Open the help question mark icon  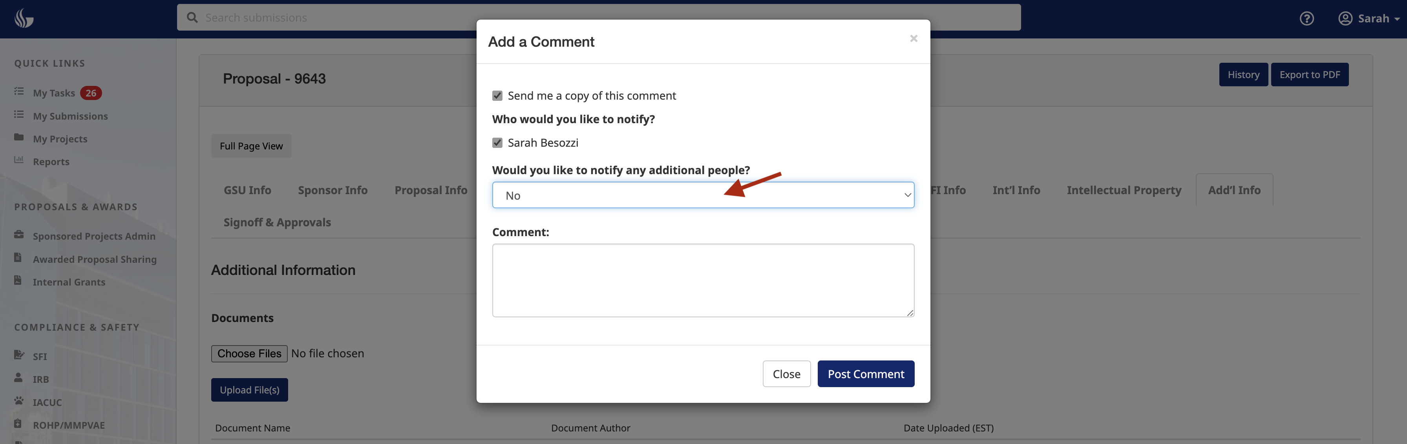pyautogui.click(x=1306, y=18)
